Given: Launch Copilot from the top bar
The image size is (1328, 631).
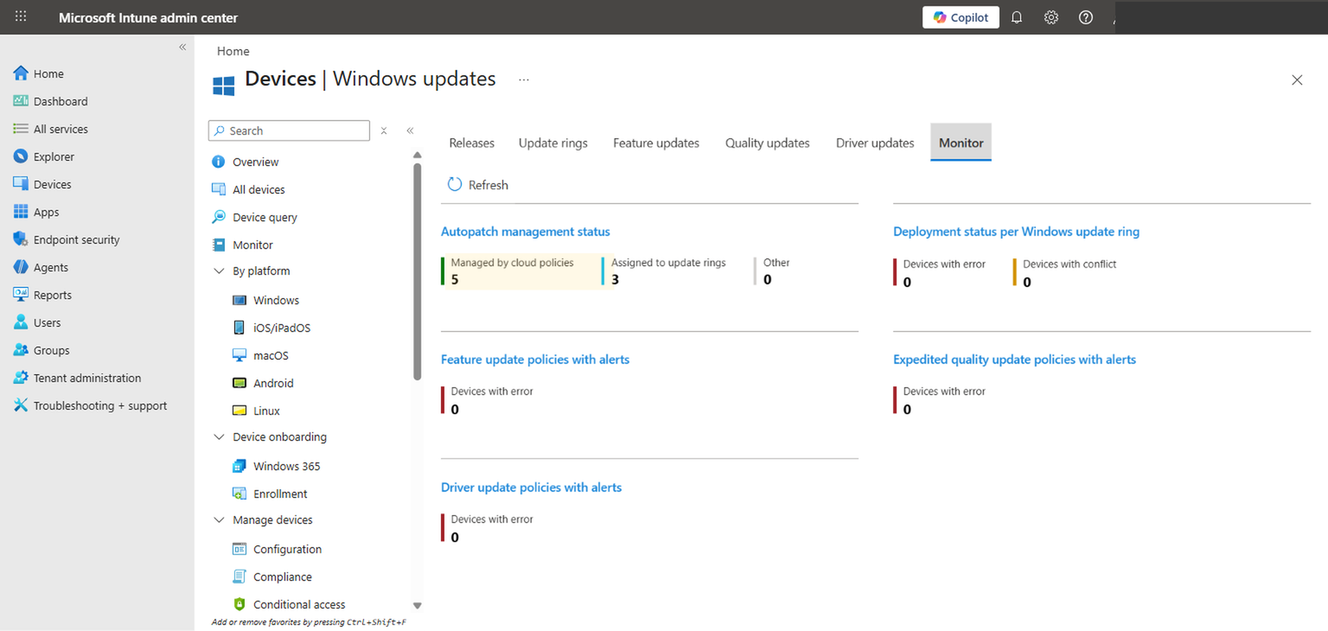Looking at the screenshot, I should 961,16.
